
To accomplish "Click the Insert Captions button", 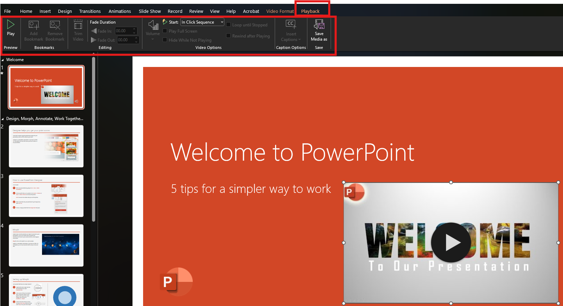I will point(291,31).
